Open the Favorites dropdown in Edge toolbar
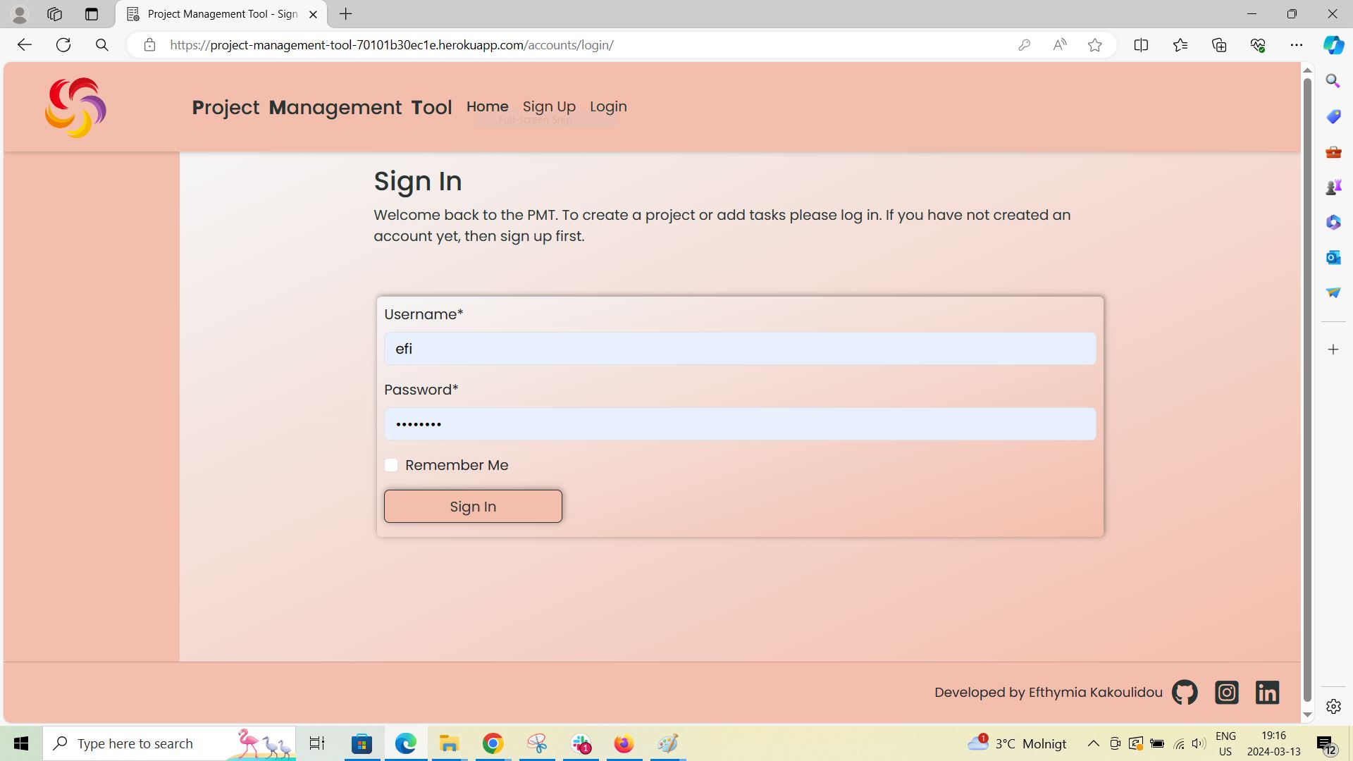This screenshot has width=1353, height=761. pos(1180,44)
